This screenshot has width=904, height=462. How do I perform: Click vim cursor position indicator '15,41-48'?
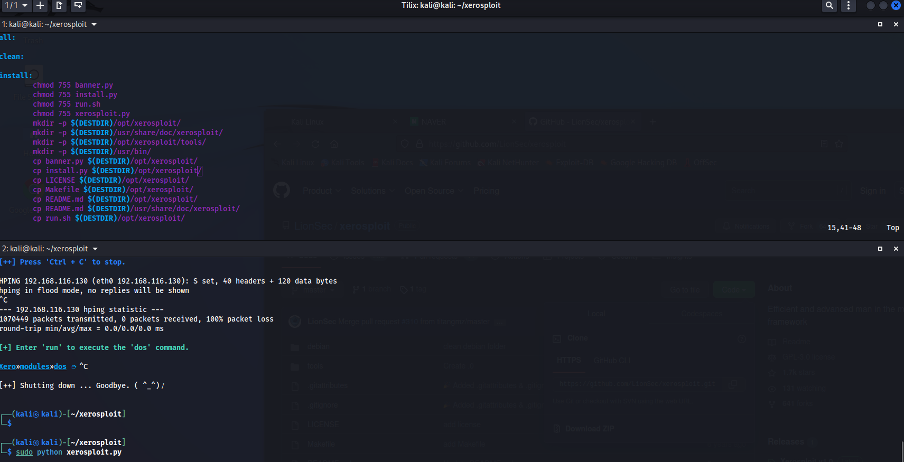tap(844, 228)
